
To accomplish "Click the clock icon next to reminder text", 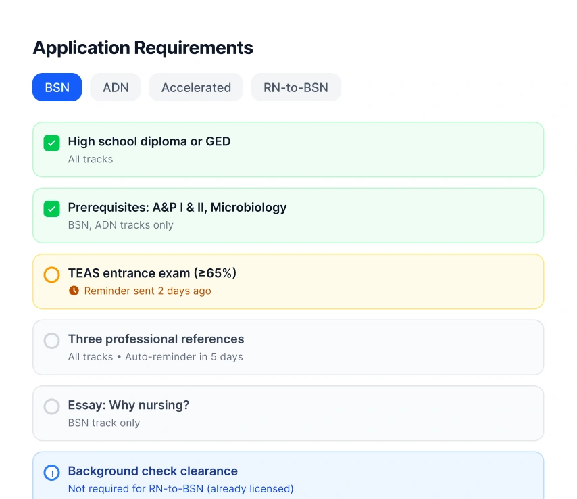I will tap(74, 291).
